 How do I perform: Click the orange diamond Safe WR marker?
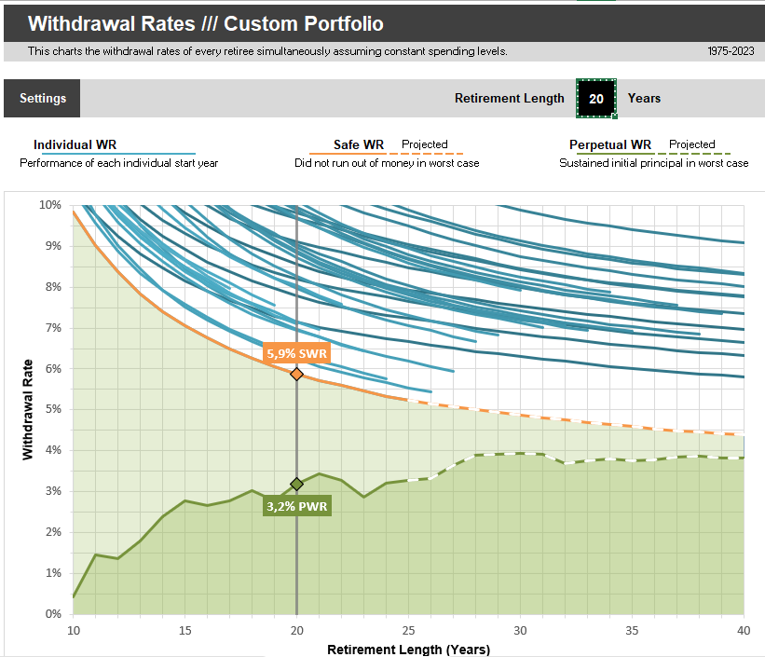[296, 374]
